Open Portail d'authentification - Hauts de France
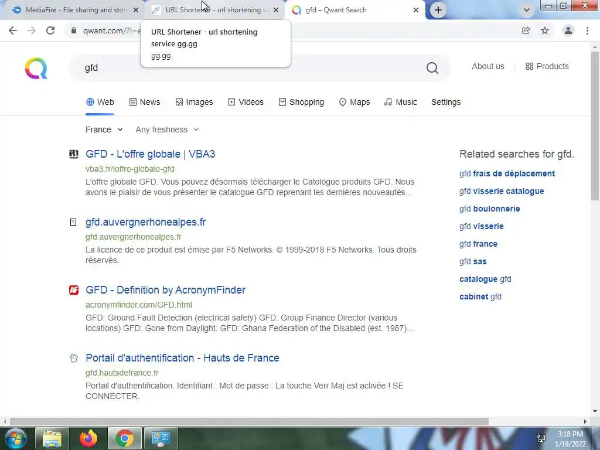Screen dimensions: 600x450 [x=183, y=358]
